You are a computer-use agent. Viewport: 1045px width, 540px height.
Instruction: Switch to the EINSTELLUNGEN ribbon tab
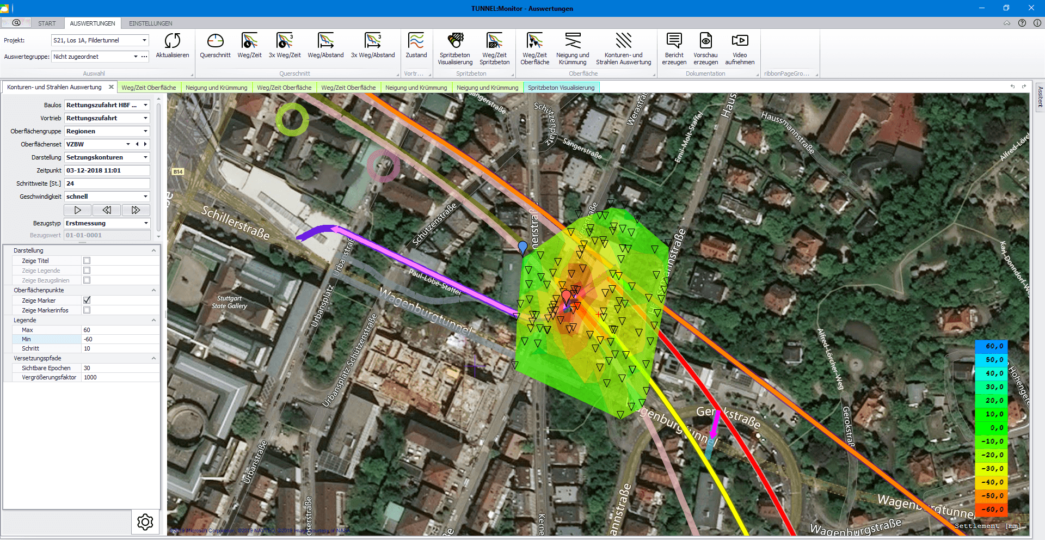(150, 23)
